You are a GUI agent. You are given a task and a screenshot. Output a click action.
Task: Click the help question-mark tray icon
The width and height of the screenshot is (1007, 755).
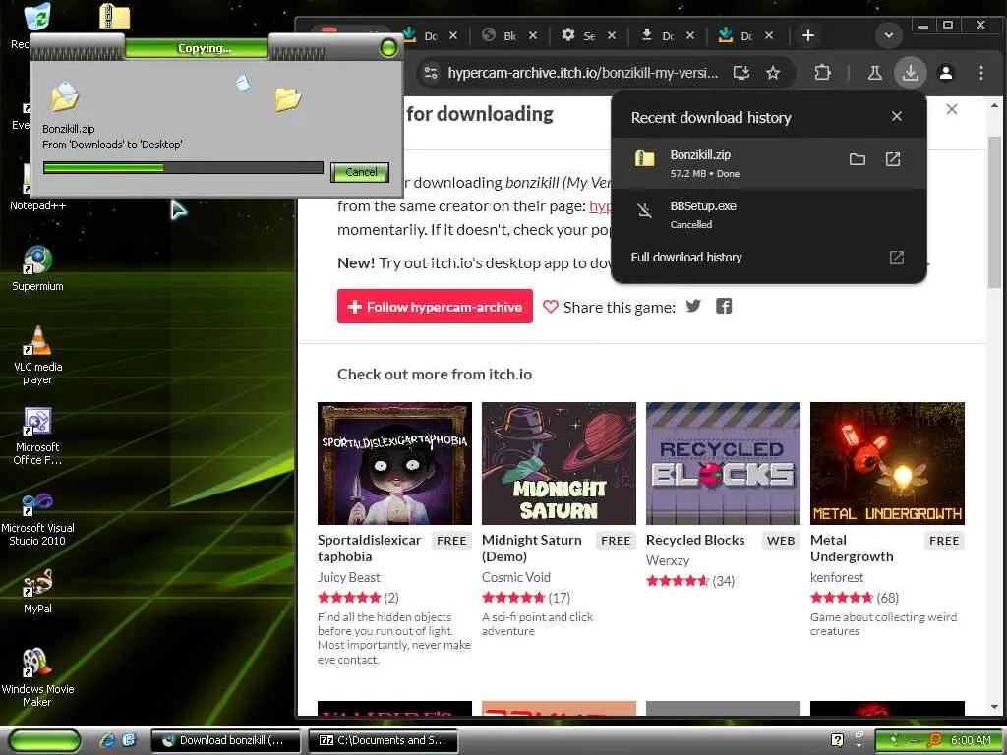pos(837,740)
